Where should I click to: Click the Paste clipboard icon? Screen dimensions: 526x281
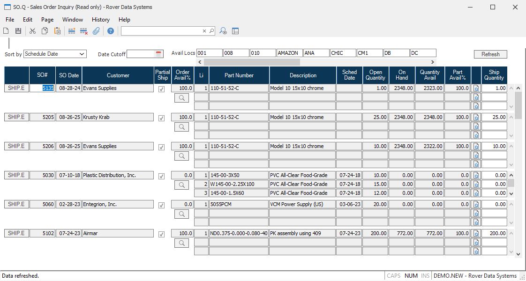point(57,31)
